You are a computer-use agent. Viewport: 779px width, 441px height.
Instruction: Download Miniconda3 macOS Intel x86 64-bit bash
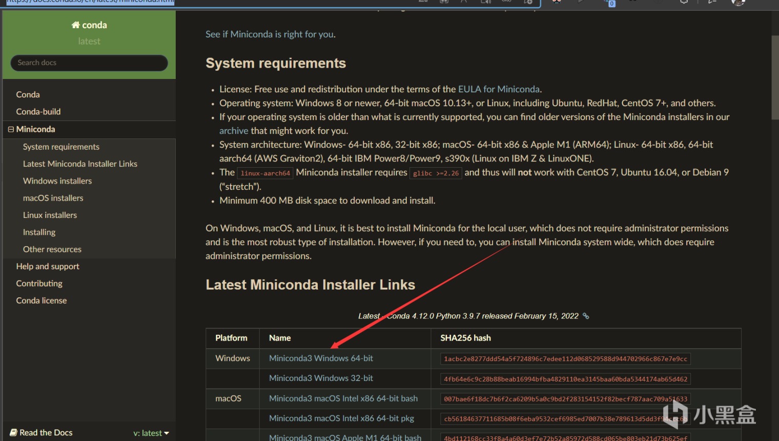(x=343, y=398)
